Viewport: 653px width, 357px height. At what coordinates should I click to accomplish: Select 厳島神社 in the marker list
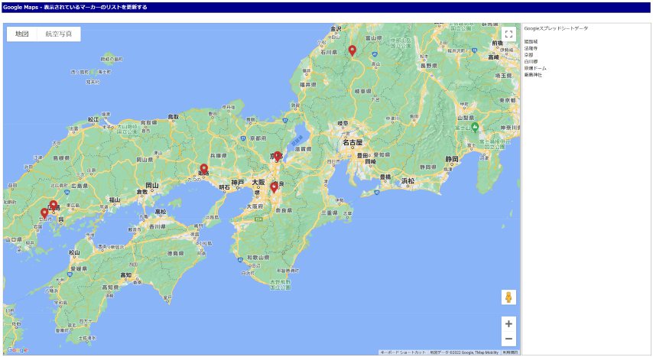pyautogui.click(x=533, y=75)
